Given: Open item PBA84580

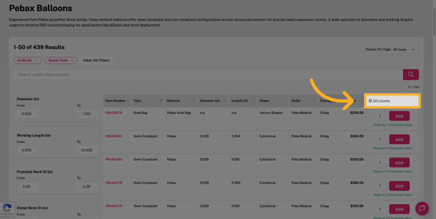Looking at the screenshot, I should [114, 159].
